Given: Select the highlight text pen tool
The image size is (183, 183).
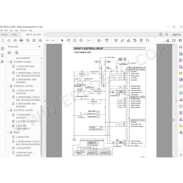Looking at the screenshot, I should click(122, 41).
